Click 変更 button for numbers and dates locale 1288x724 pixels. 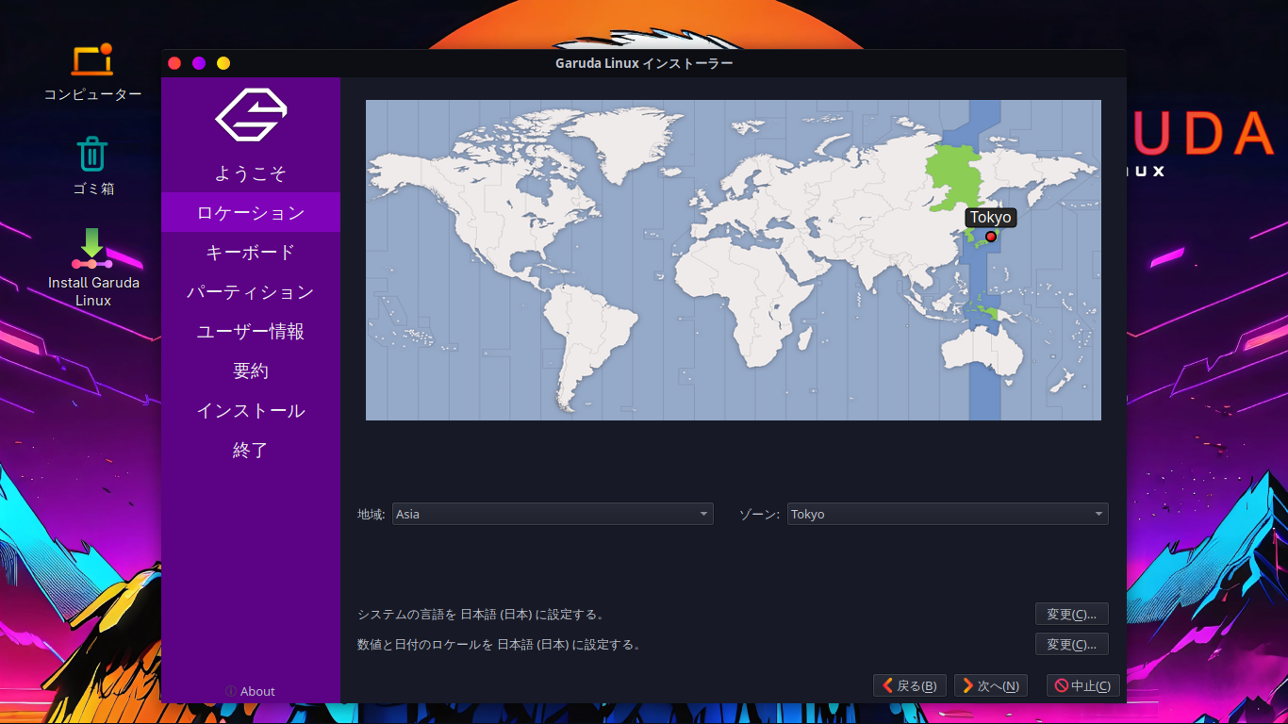(1072, 644)
